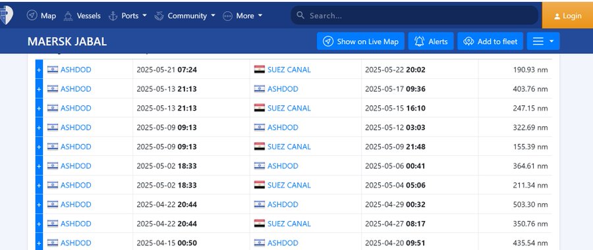Click the More ellipsis icon
The image size is (593, 250).
pyautogui.click(x=227, y=16)
